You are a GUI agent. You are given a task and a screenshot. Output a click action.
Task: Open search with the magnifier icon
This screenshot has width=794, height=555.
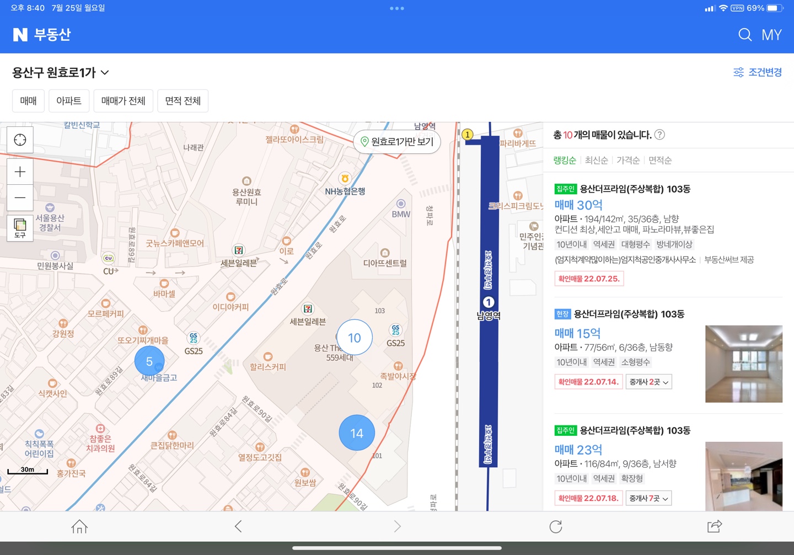click(745, 35)
